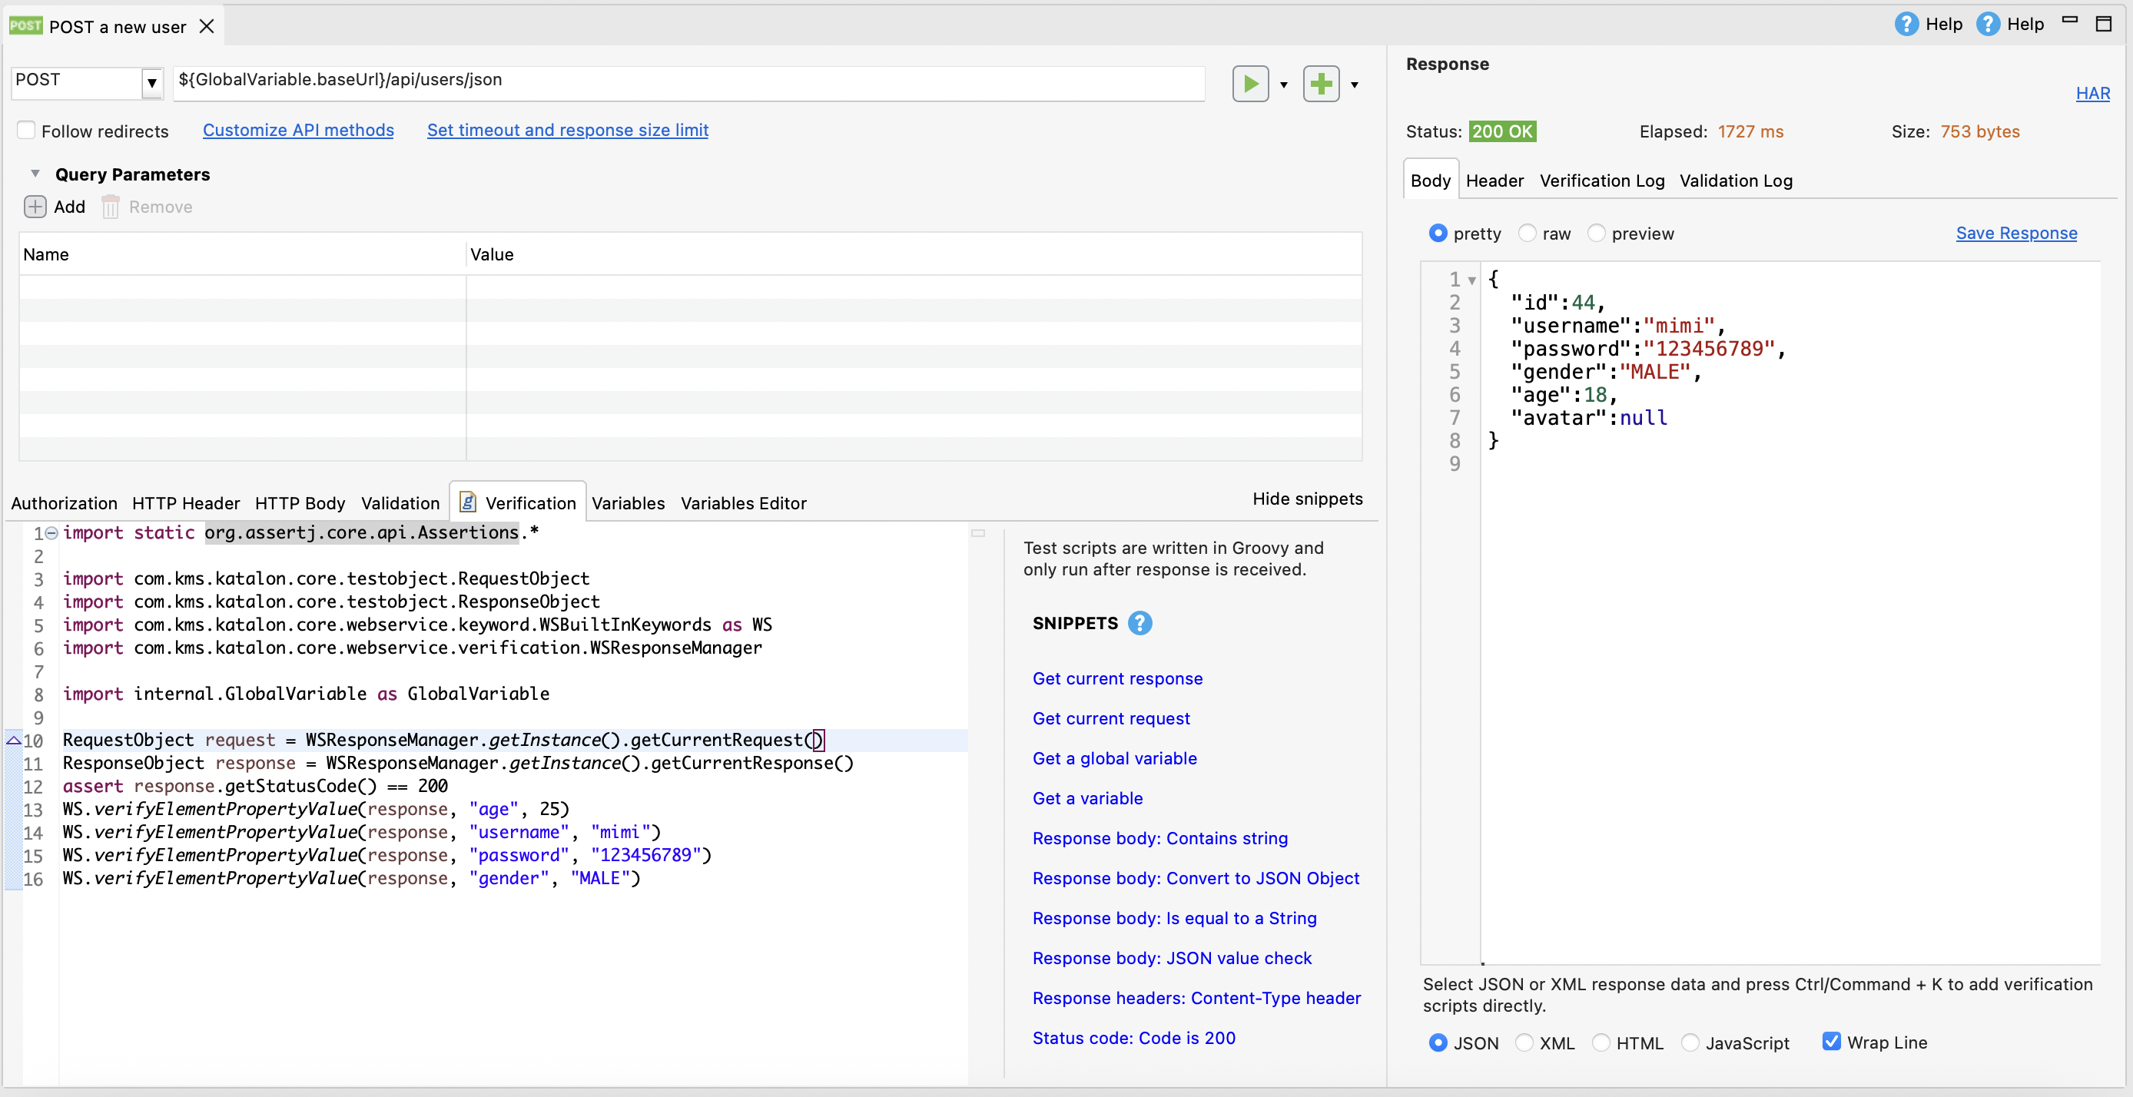Click the HAR link
The height and width of the screenshot is (1097, 2133).
[2092, 94]
